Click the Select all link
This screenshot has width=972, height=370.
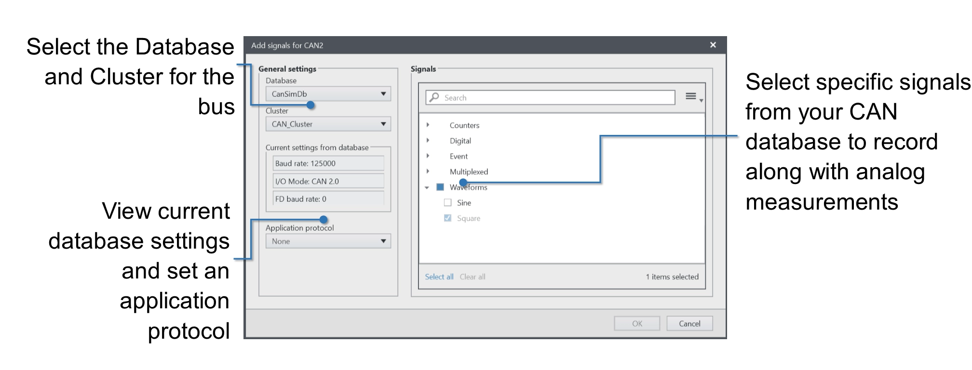click(x=439, y=277)
